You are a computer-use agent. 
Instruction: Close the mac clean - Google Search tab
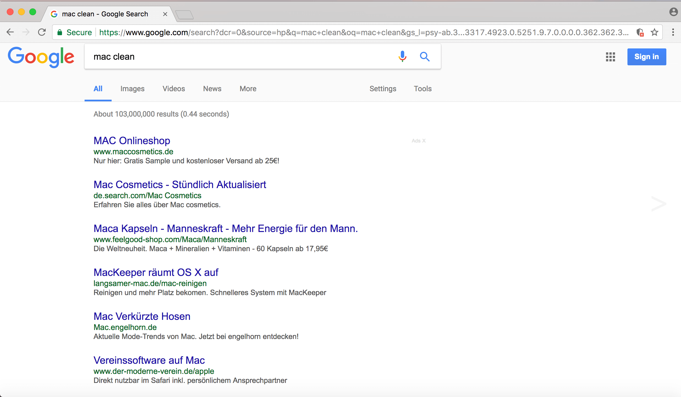165,14
